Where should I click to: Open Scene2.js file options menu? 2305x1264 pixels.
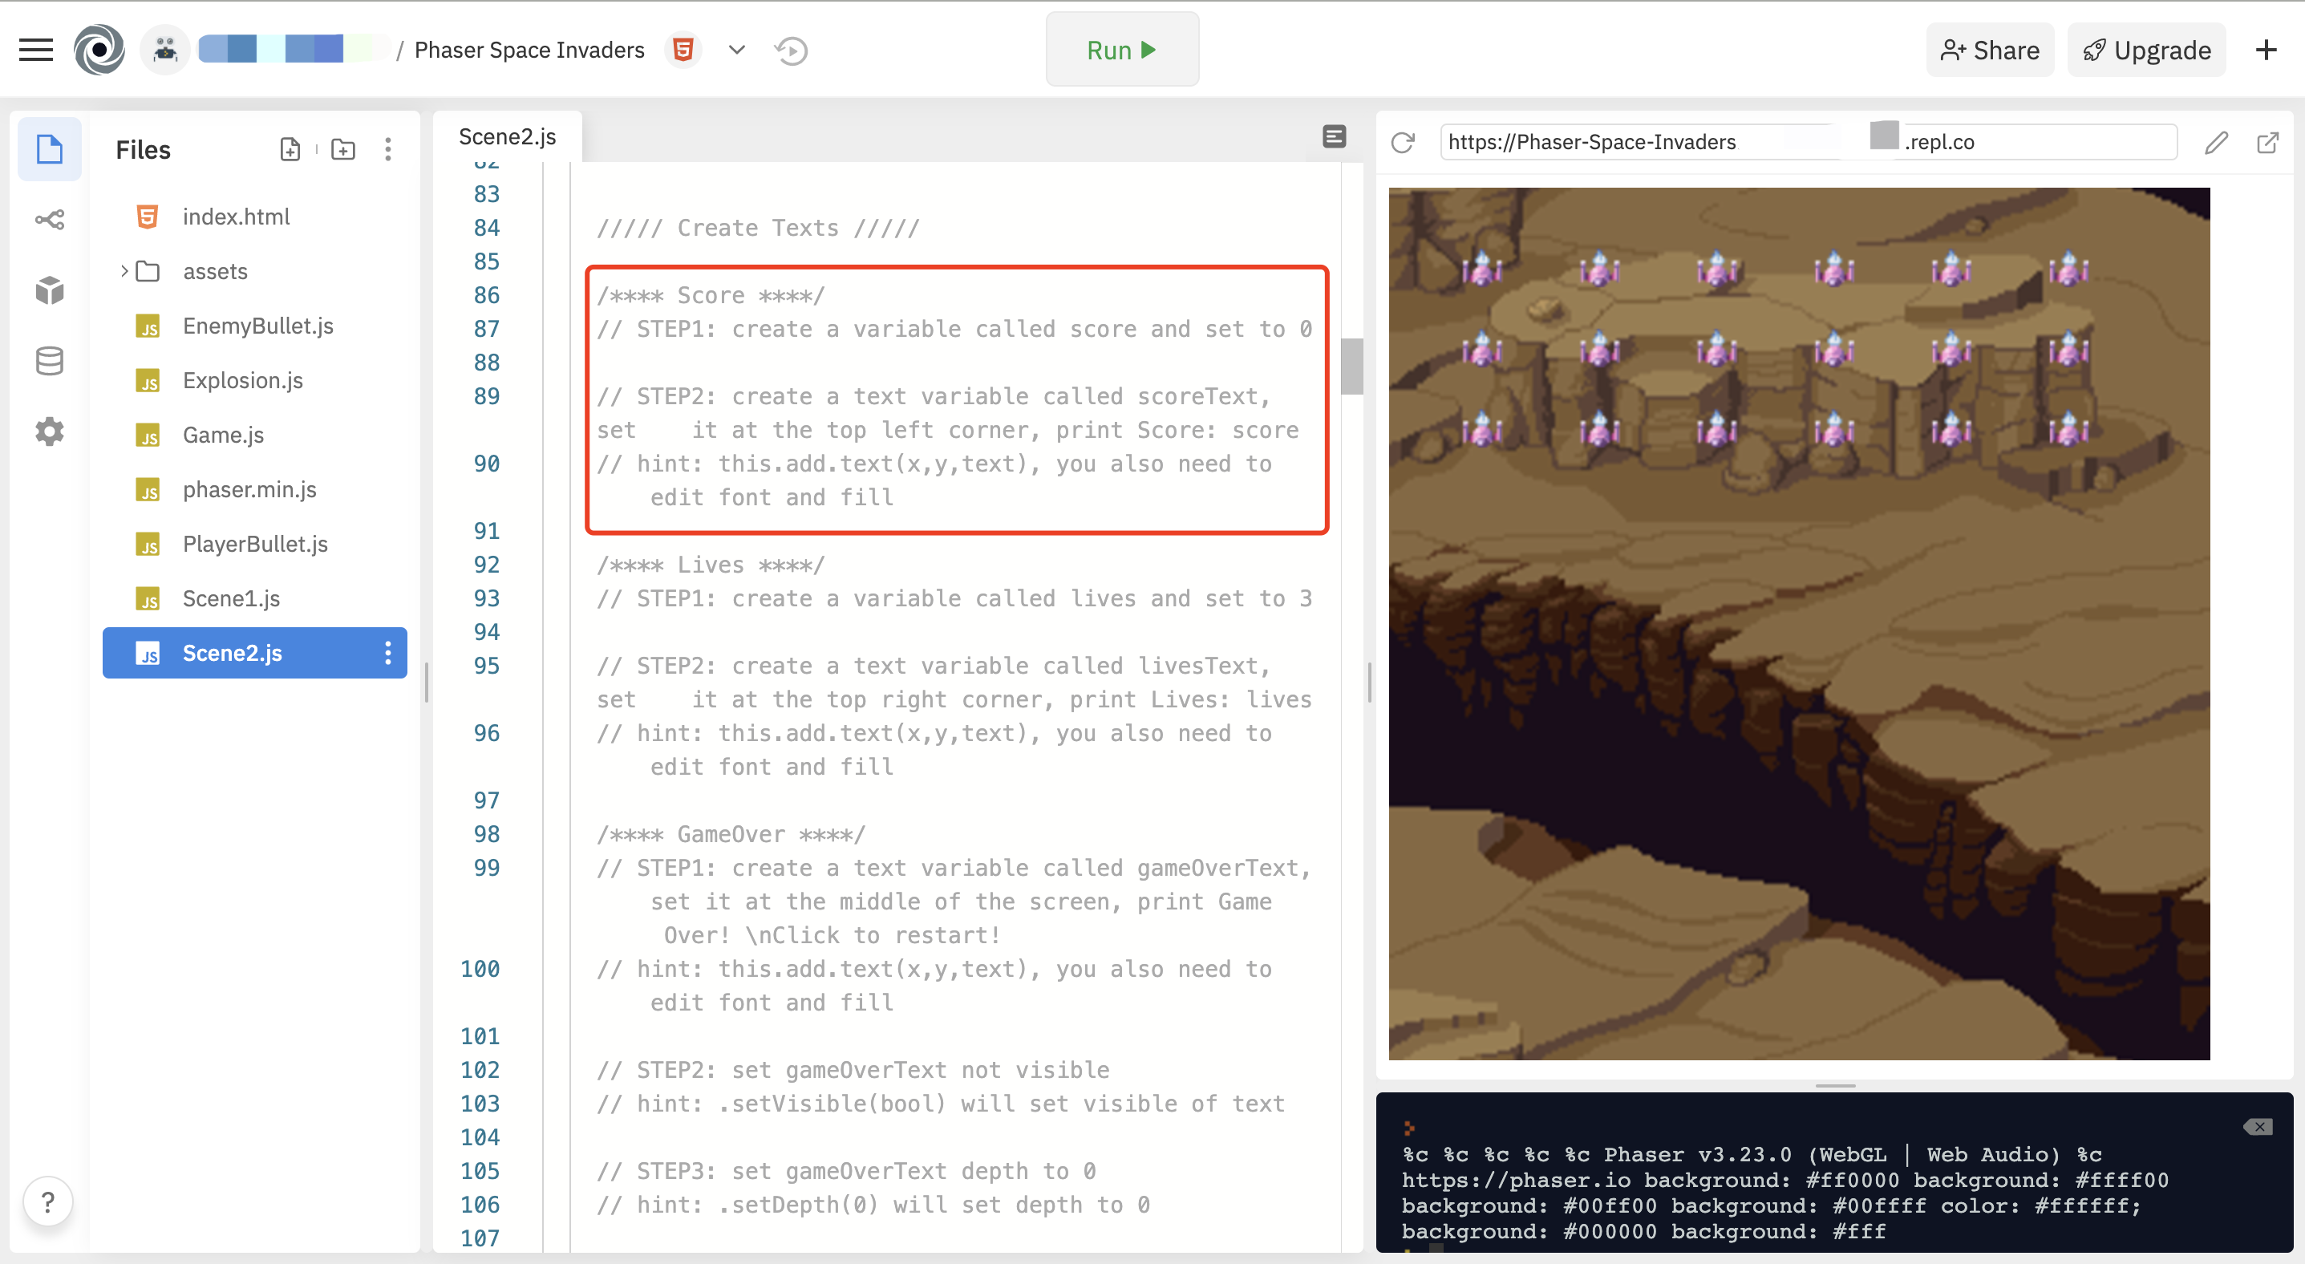point(387,653)
